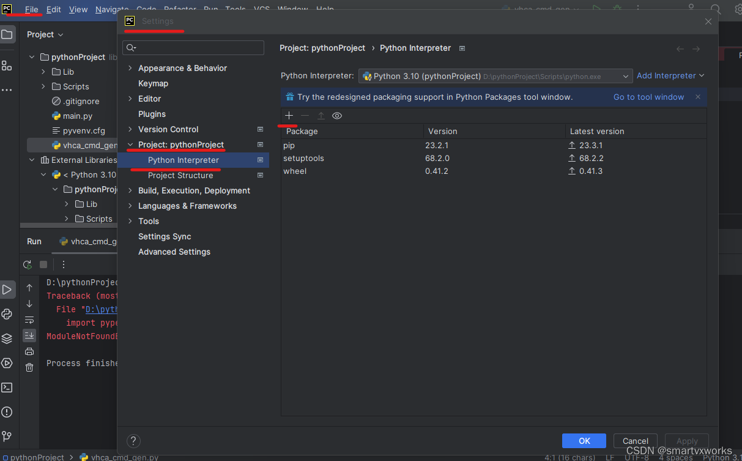Click the Stop icon in Run panel
742x461 pixels.
(x=43, y=264)
